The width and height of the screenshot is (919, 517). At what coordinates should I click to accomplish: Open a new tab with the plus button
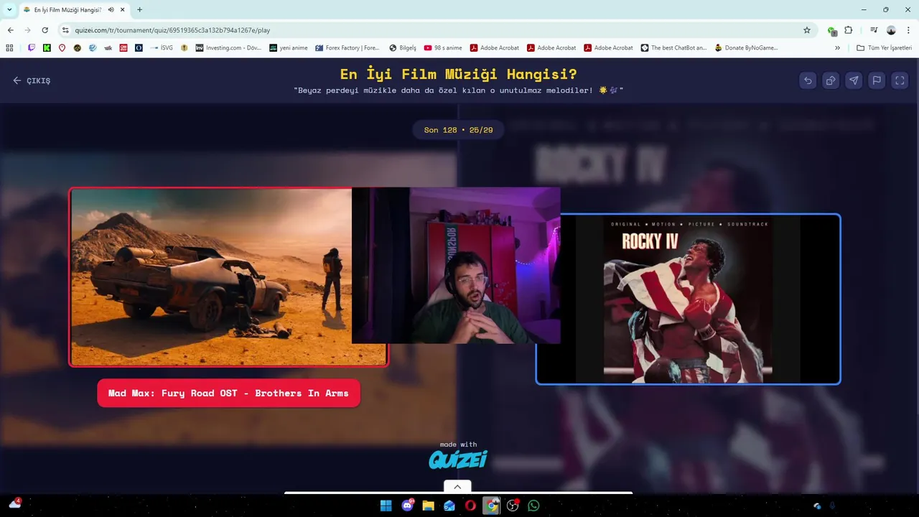click(x=139, y=10)
